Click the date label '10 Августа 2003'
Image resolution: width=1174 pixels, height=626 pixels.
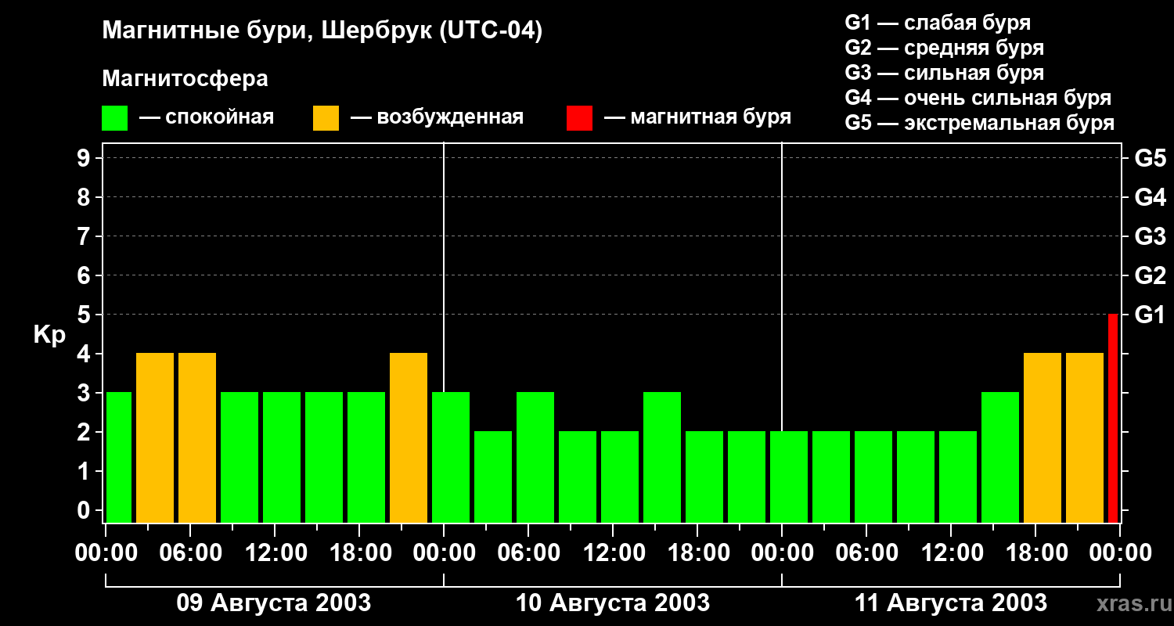click(613, 603)
